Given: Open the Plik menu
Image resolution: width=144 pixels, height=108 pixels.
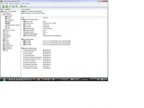Looking at the screenshot, I should (2, 3).
